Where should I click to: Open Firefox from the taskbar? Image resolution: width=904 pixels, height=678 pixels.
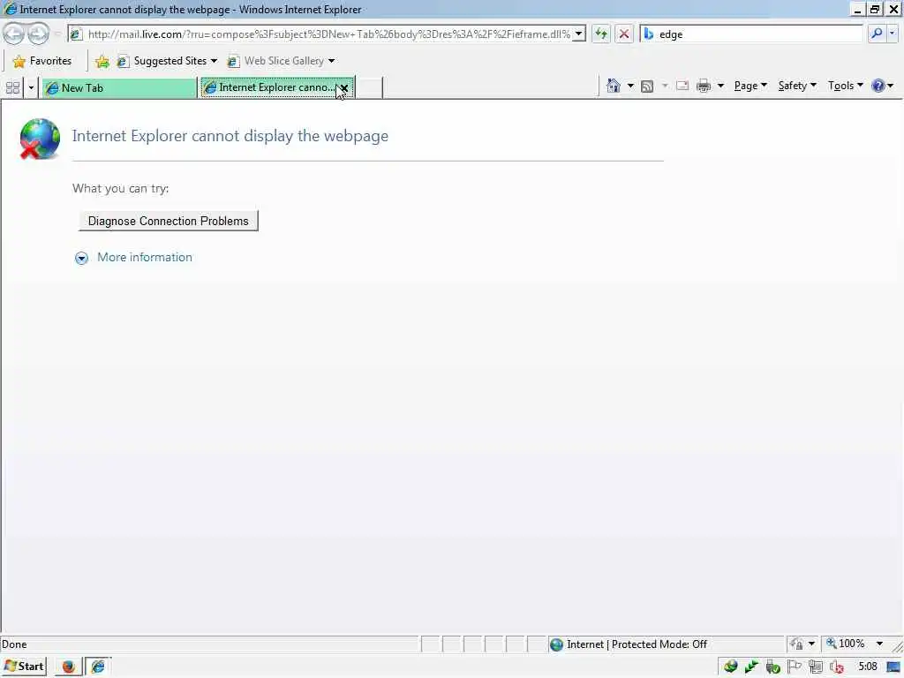coord(68,667)
